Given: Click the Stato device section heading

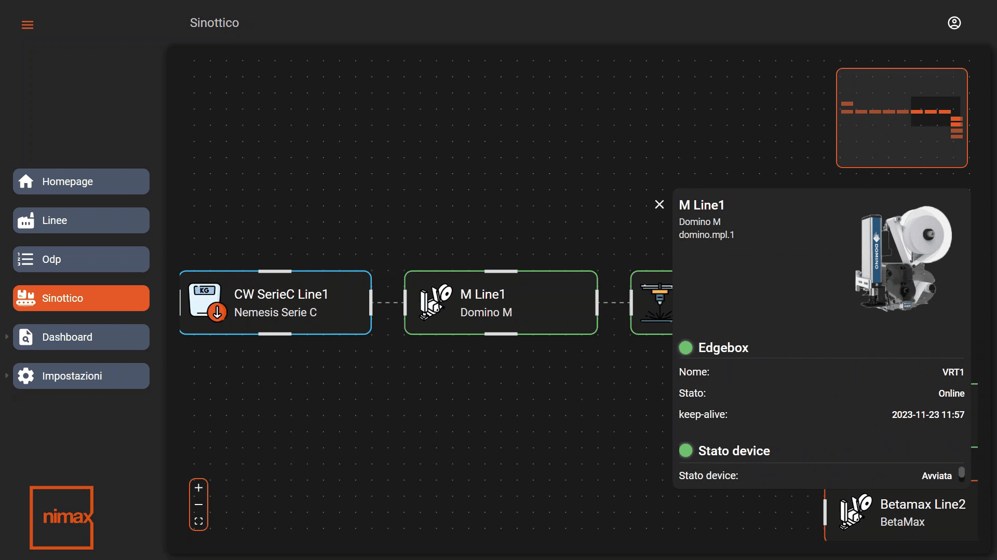Looking at the screenshot, I should click(734, 451).
